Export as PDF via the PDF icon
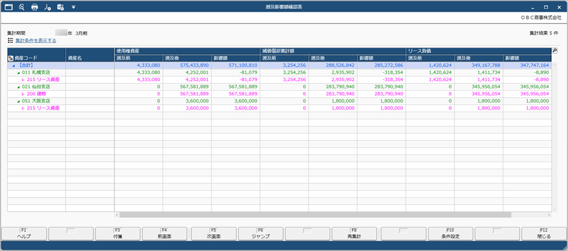Screen dimensions: 568x251 47,7
